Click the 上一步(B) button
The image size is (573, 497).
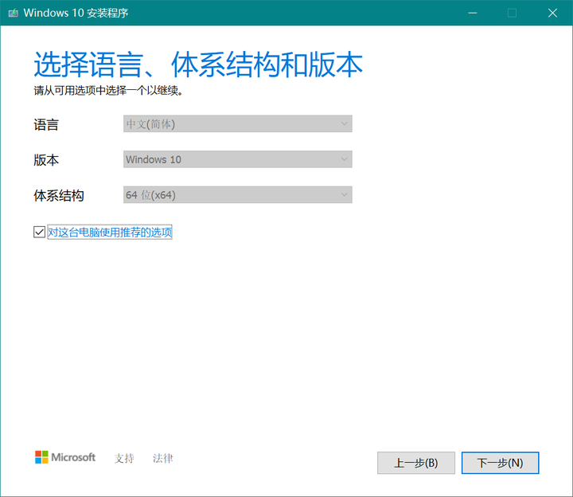point(416,463)
